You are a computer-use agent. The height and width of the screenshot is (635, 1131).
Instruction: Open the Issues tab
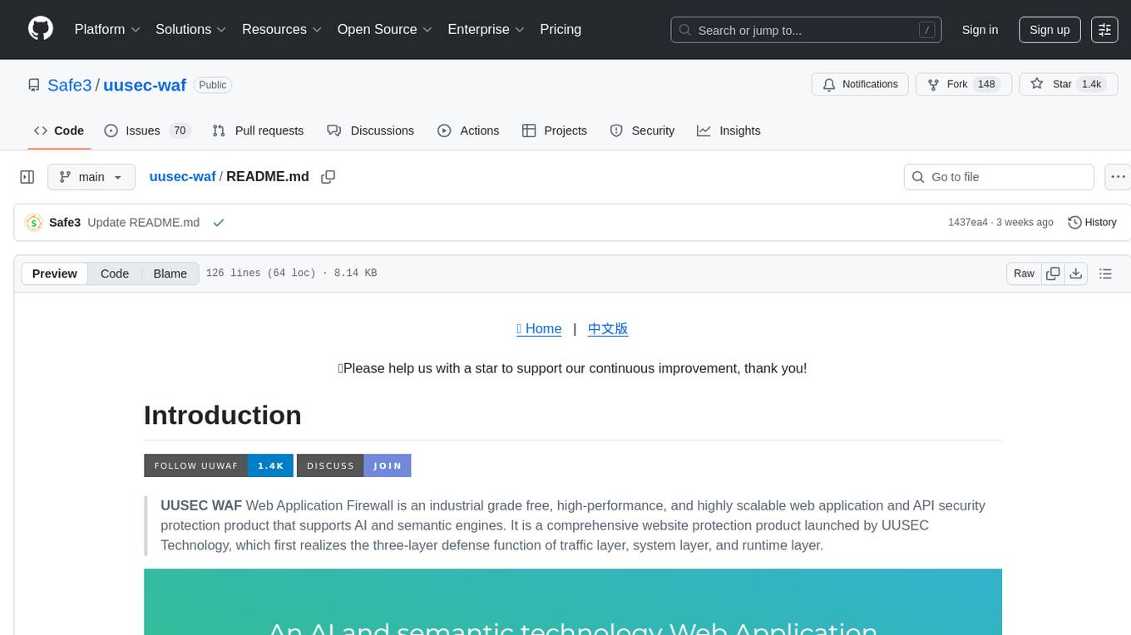click(147, 130)
